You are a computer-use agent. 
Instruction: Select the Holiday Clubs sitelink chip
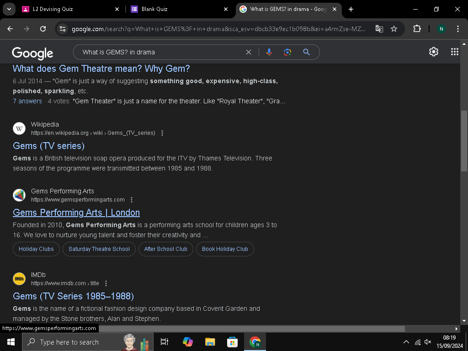(36, 249)
